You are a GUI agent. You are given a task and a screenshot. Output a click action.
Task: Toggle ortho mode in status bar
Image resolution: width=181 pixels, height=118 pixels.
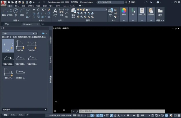(88, 115)
